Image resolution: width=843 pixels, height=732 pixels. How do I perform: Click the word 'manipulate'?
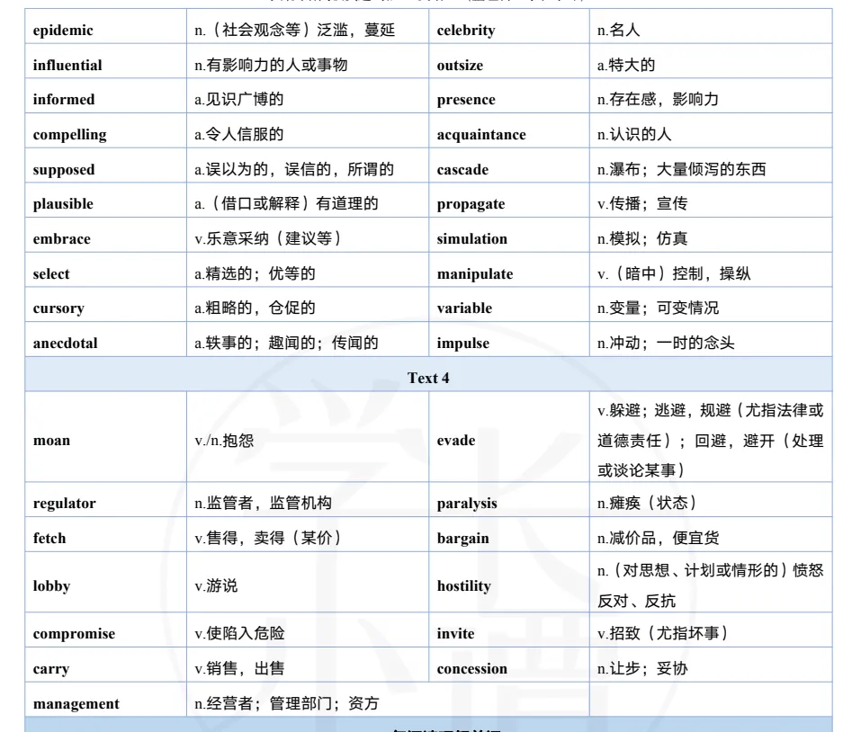[475, 274]
